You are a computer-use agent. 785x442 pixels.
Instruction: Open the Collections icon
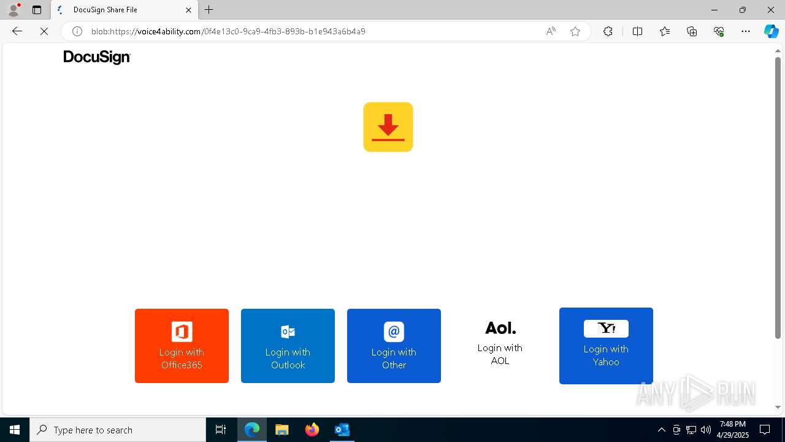[692, 31]
